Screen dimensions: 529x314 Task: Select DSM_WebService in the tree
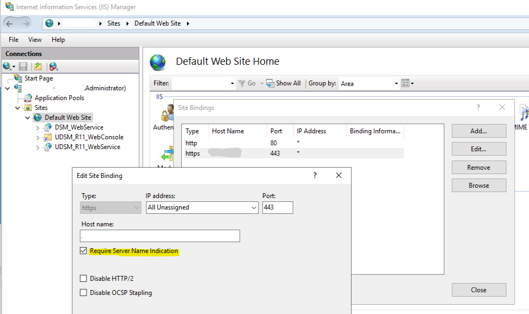pos(79,127)
